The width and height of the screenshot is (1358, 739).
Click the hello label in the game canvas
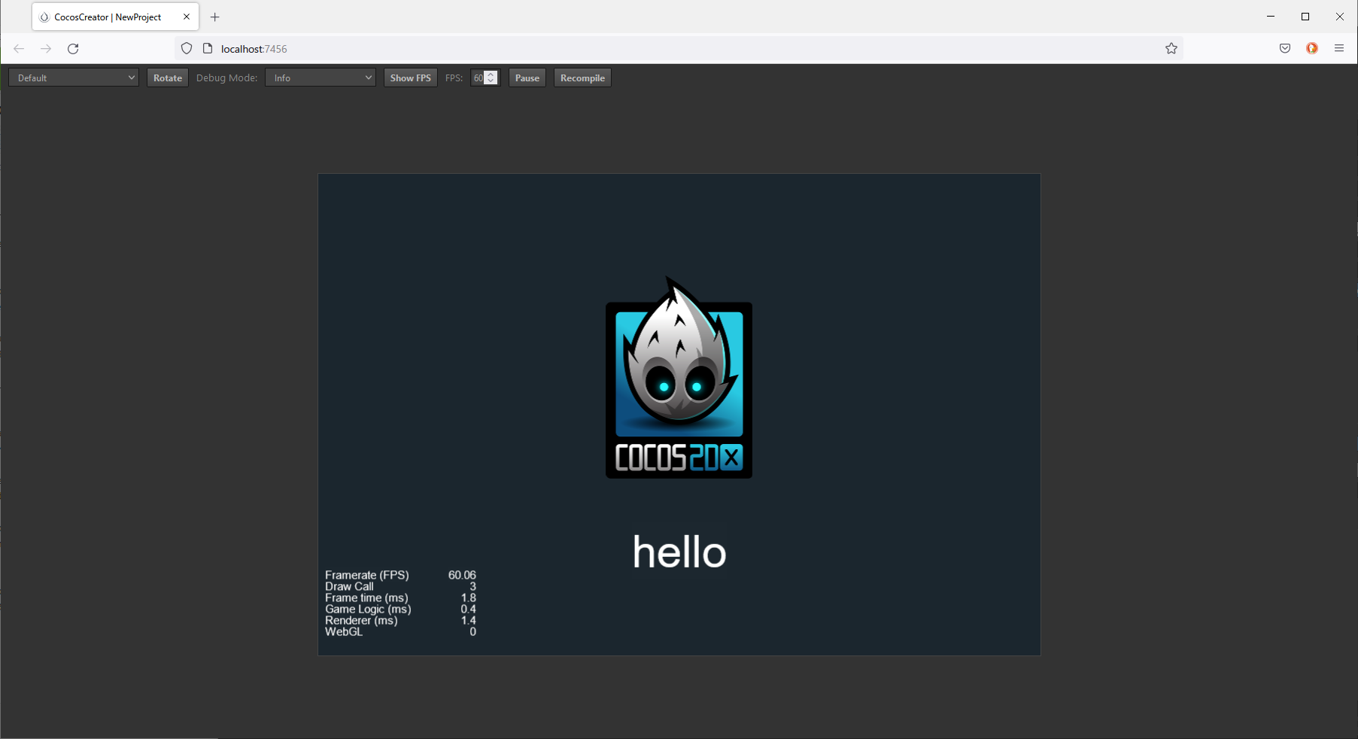point(679,552)
